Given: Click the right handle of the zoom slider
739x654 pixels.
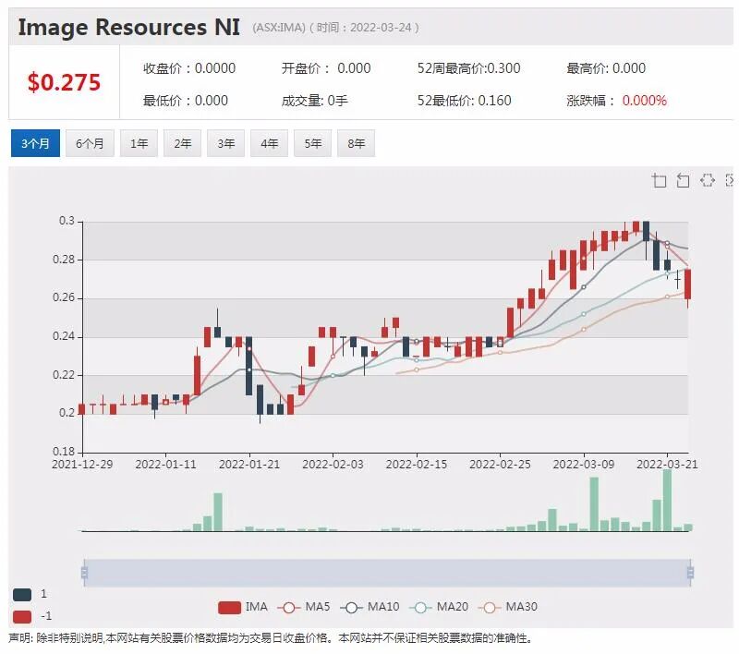Looking at the screenshot, I should (x=690, y=573).
